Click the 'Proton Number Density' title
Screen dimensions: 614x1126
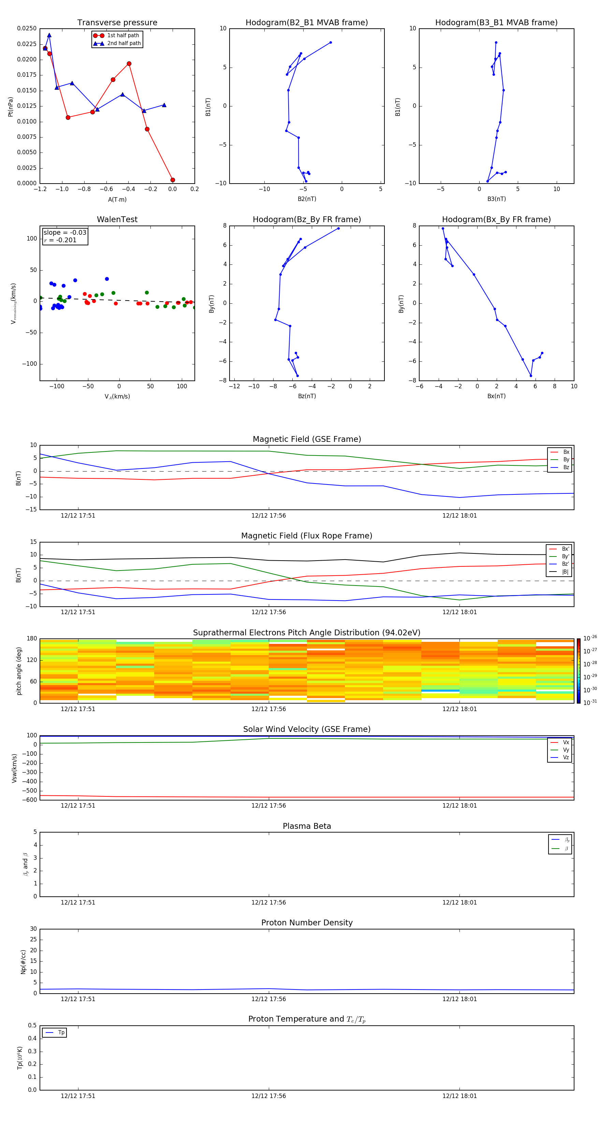pyautogui.click(x=307, y=923)
